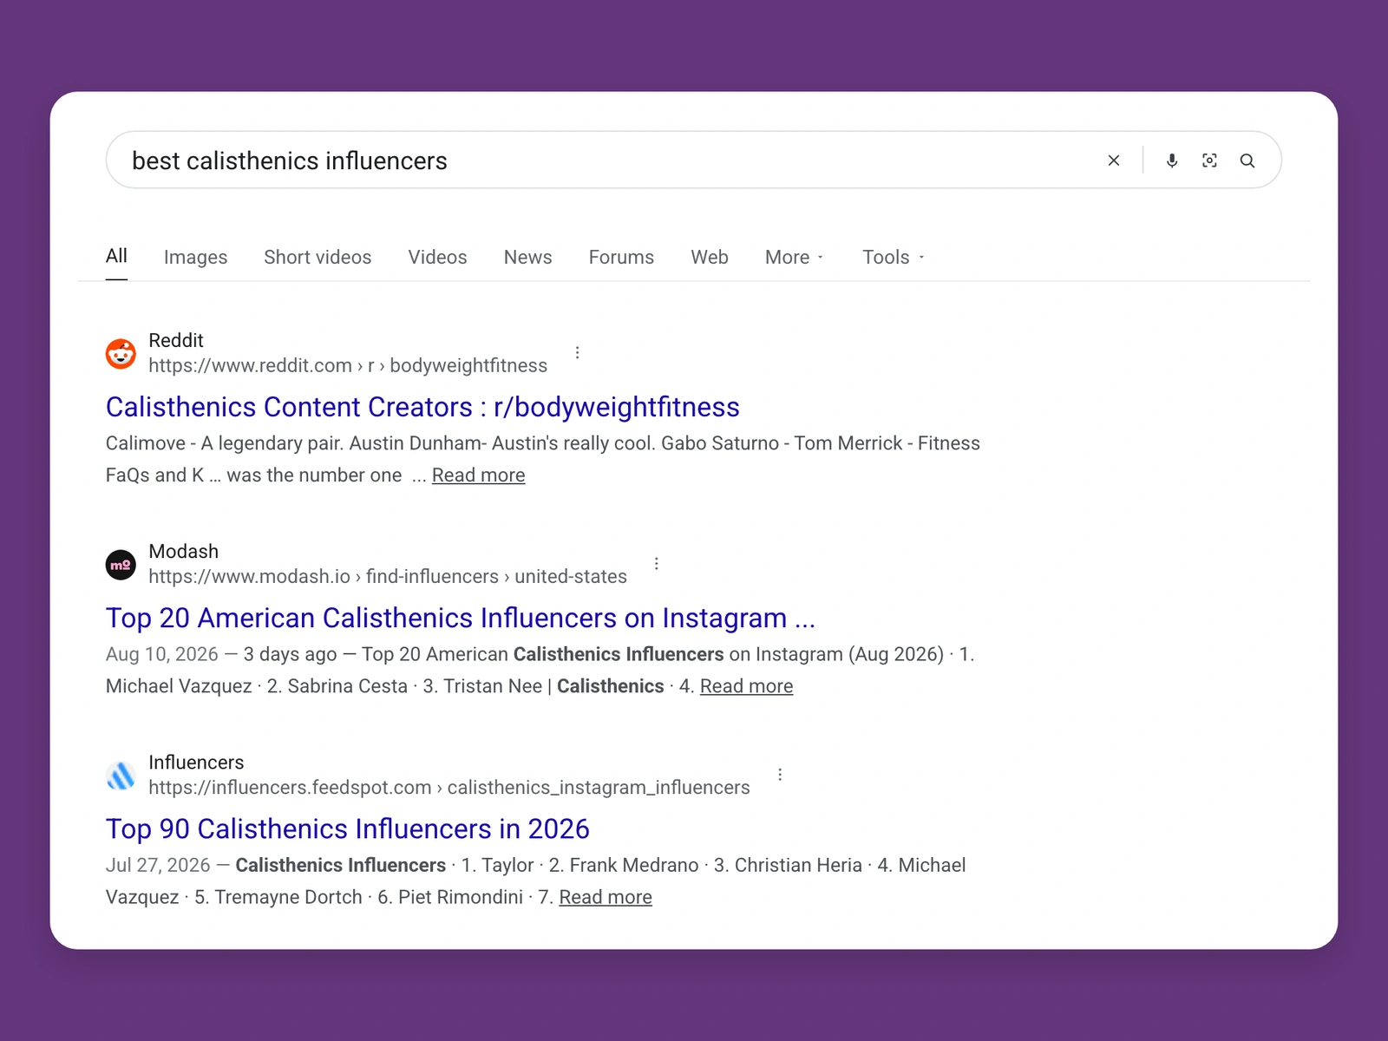This screenshot has width=1388, height=1041.
Task: Switch to the News tab
Action: pyautogui.click(x=527, y=258)
